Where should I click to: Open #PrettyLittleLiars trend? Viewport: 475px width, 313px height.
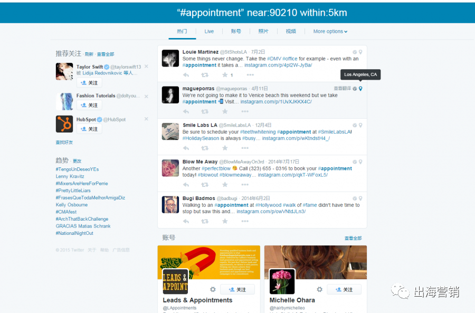pos(73,191)
